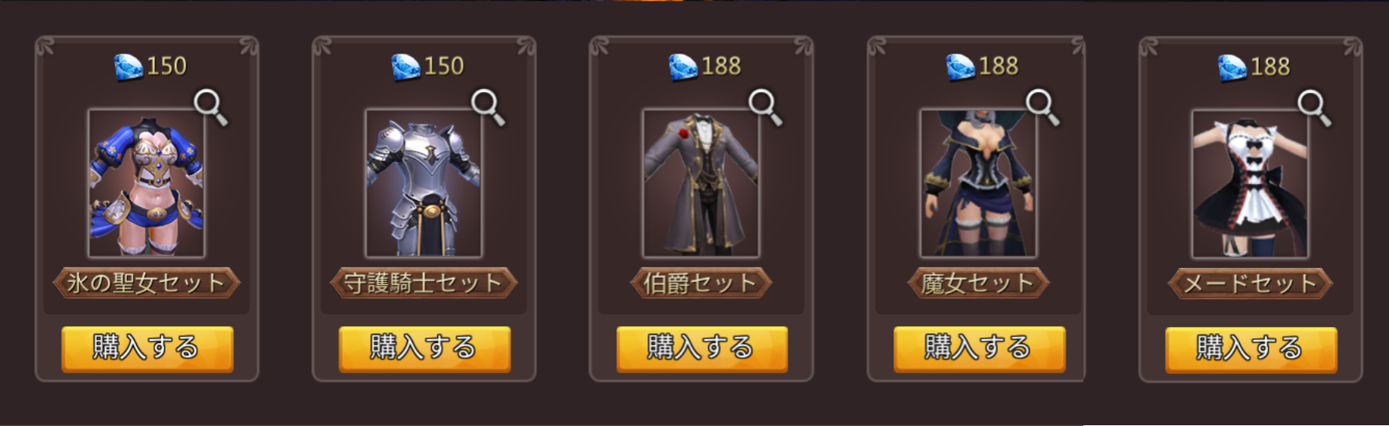Purchase 守護騎士セット via 購入する button
Image resolution: width=1389 pixels, height=426 pixels.
(x=424, y=348)
